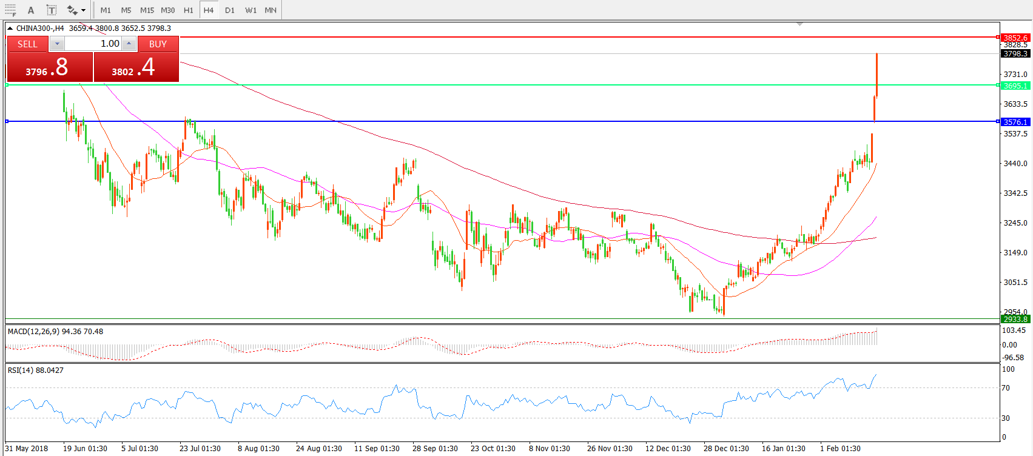Click the green 3695.1 price level label
Viewport: 1033px width, 456px height.
click(x=1015, y=85)
